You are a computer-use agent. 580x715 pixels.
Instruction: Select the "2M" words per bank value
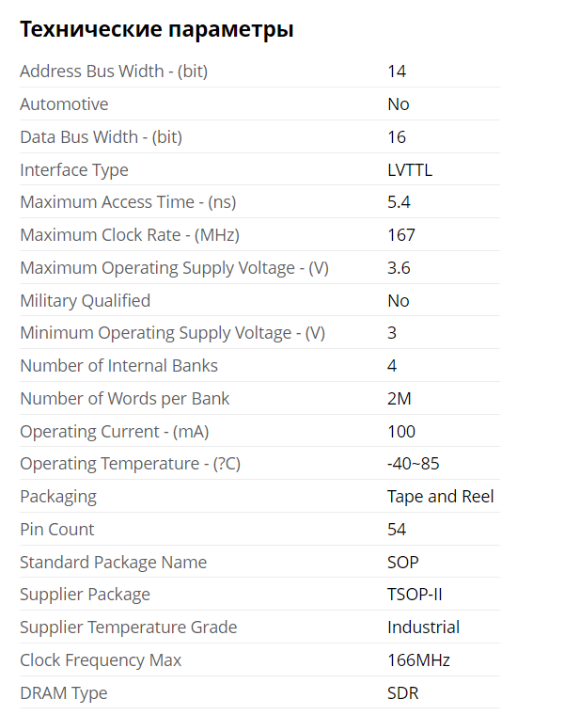400,399
